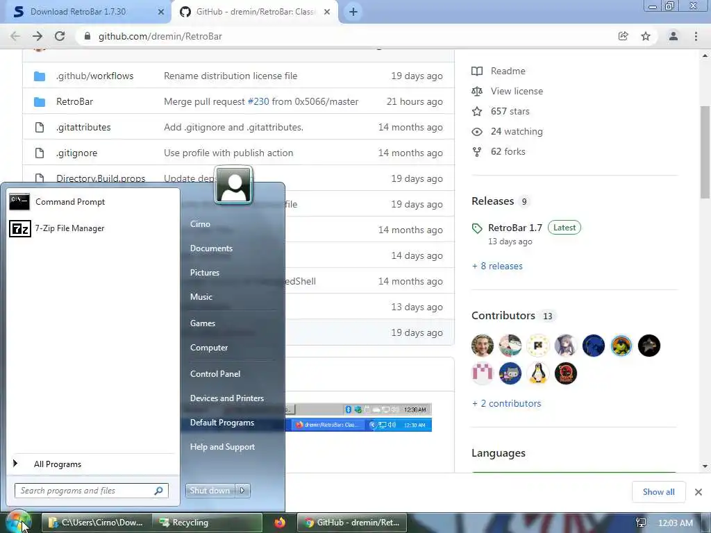This screenshot has height=533, width=711.
Task: Click the Firefox taskbar icon
Action: coord(280,523)
